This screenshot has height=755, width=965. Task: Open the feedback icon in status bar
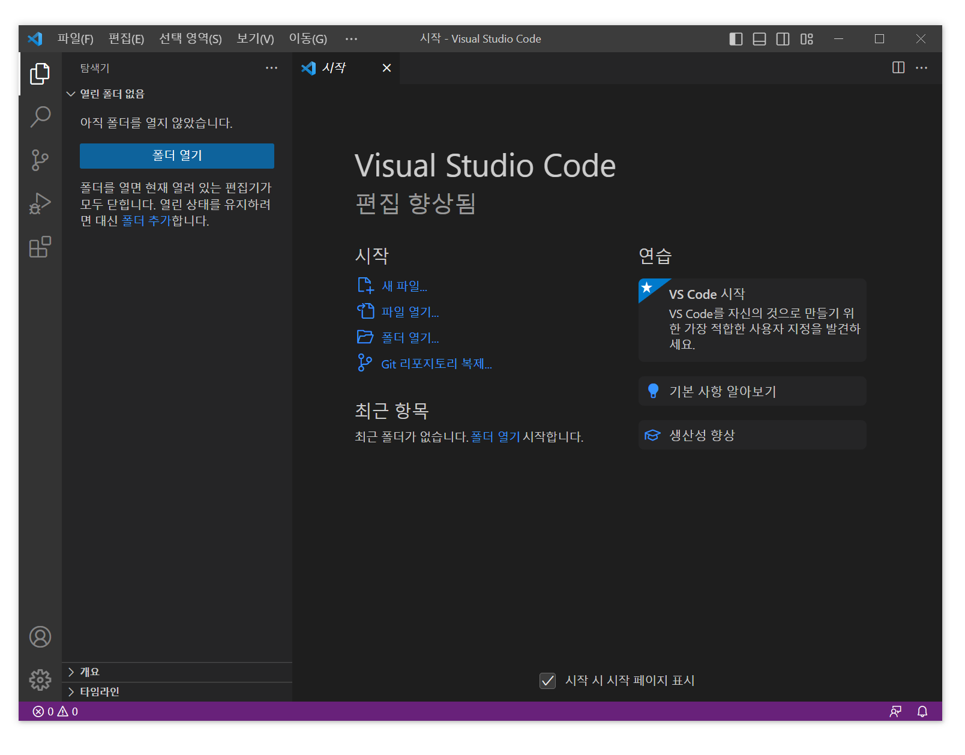click(895, 711)
